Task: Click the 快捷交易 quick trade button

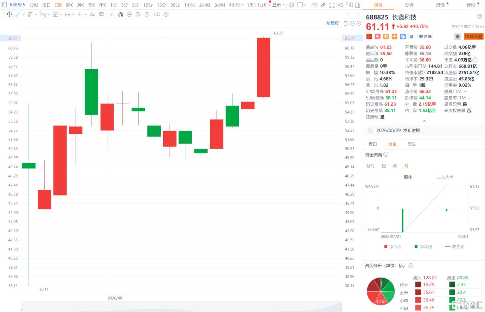Action: [x=474, y=37]
